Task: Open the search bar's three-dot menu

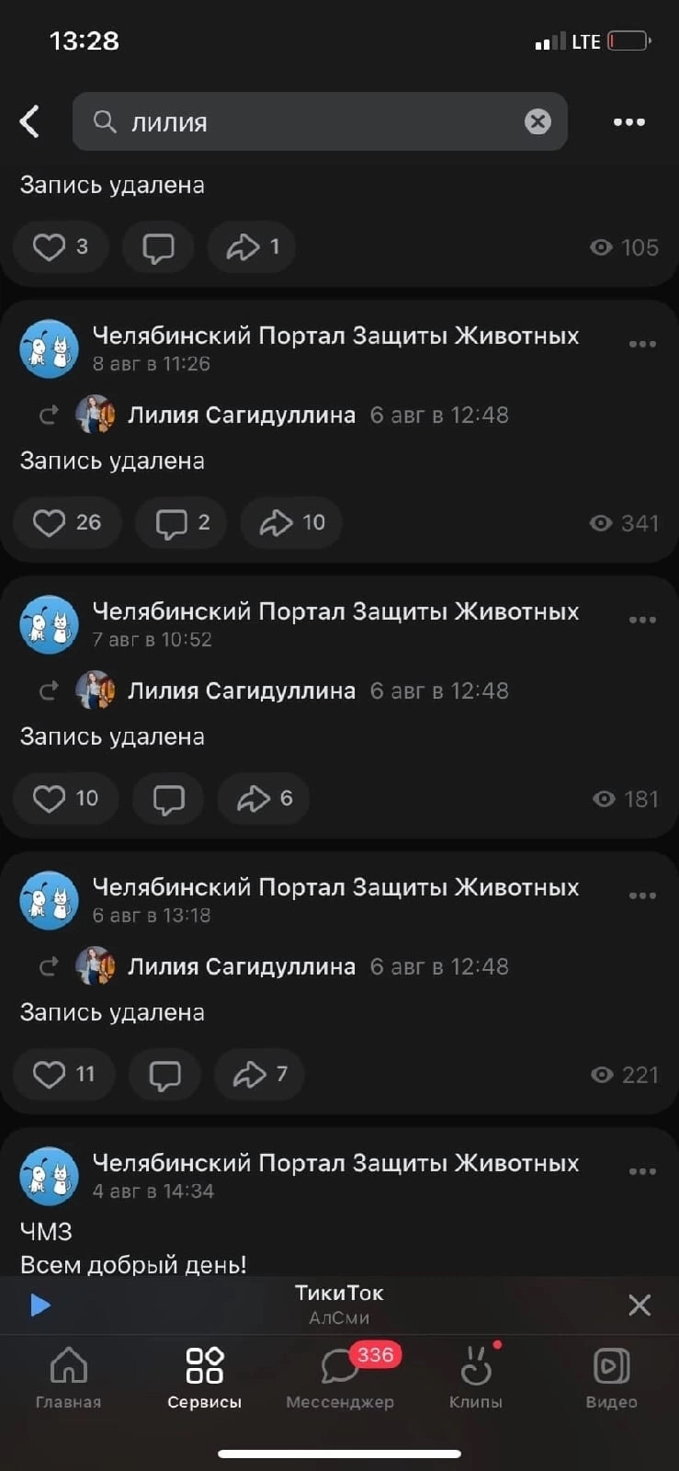Action: [x=628, y=121]
